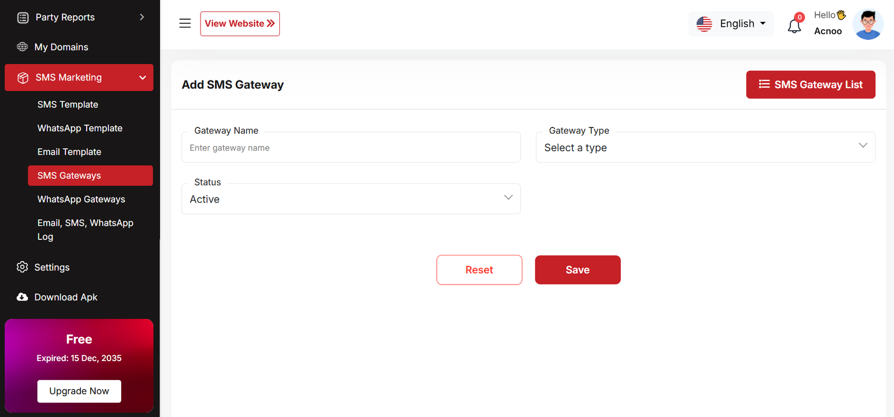
Task: Click the hamburger menu toggle icon
Action: (185, 23)
